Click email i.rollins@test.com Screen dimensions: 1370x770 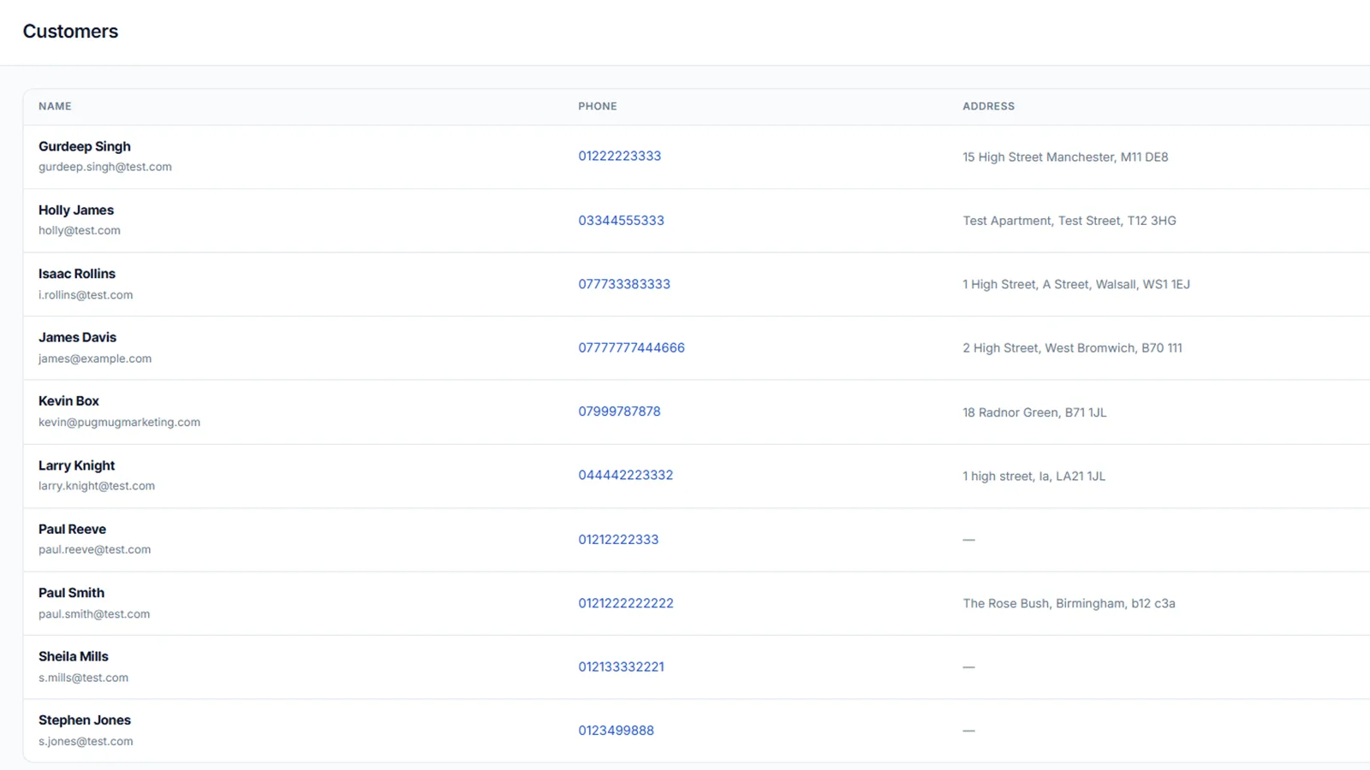click(86, 294)
